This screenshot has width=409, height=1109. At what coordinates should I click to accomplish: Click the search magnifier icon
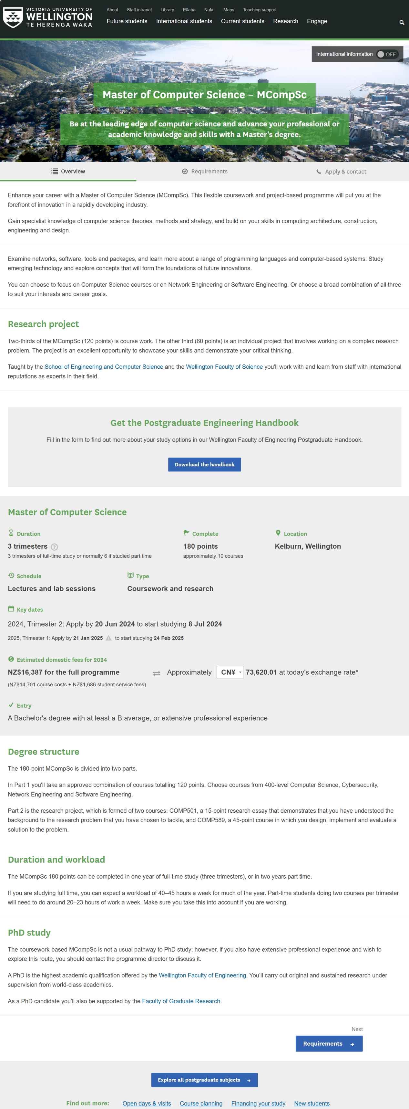(402, 22)
